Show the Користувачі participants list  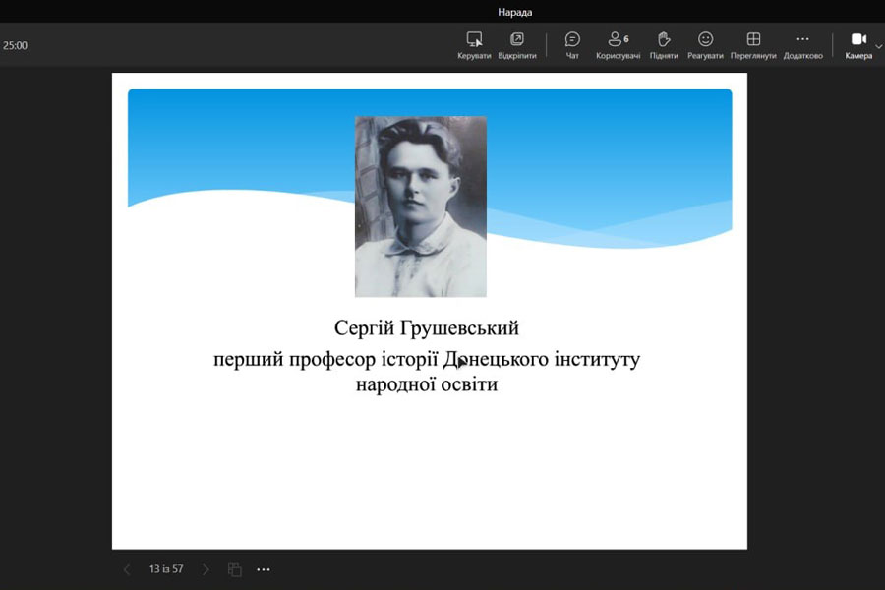(618, 40)
